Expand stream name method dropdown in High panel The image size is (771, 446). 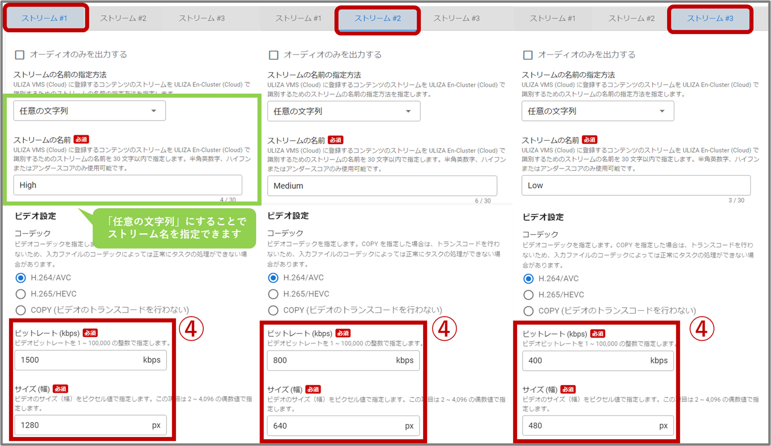(x=89, y=111)
